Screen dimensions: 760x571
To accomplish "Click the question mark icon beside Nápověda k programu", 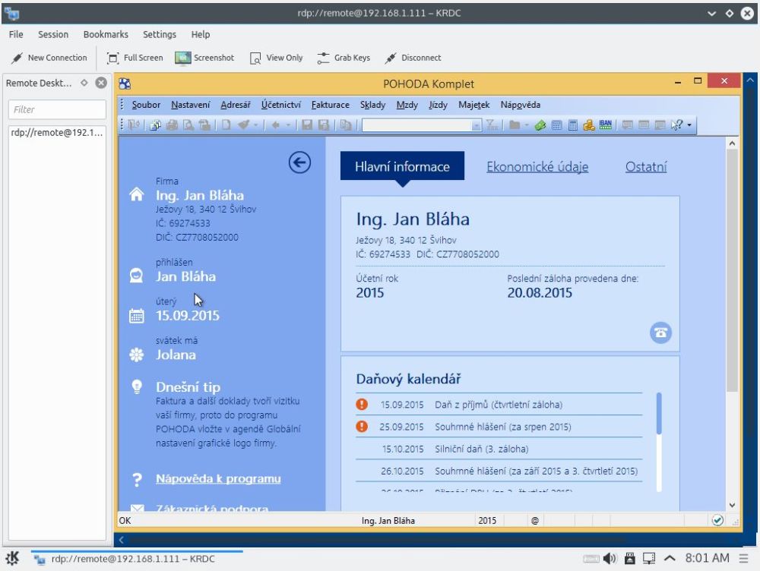I will pyautogui.click(x=137, y=479).
